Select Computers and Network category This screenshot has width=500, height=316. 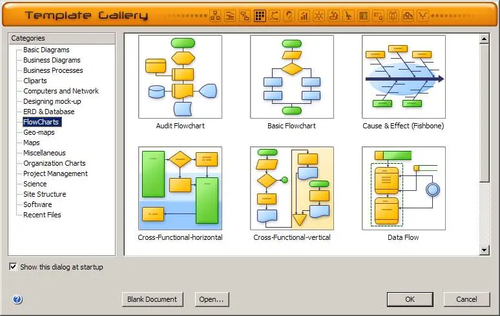[61, 91]
